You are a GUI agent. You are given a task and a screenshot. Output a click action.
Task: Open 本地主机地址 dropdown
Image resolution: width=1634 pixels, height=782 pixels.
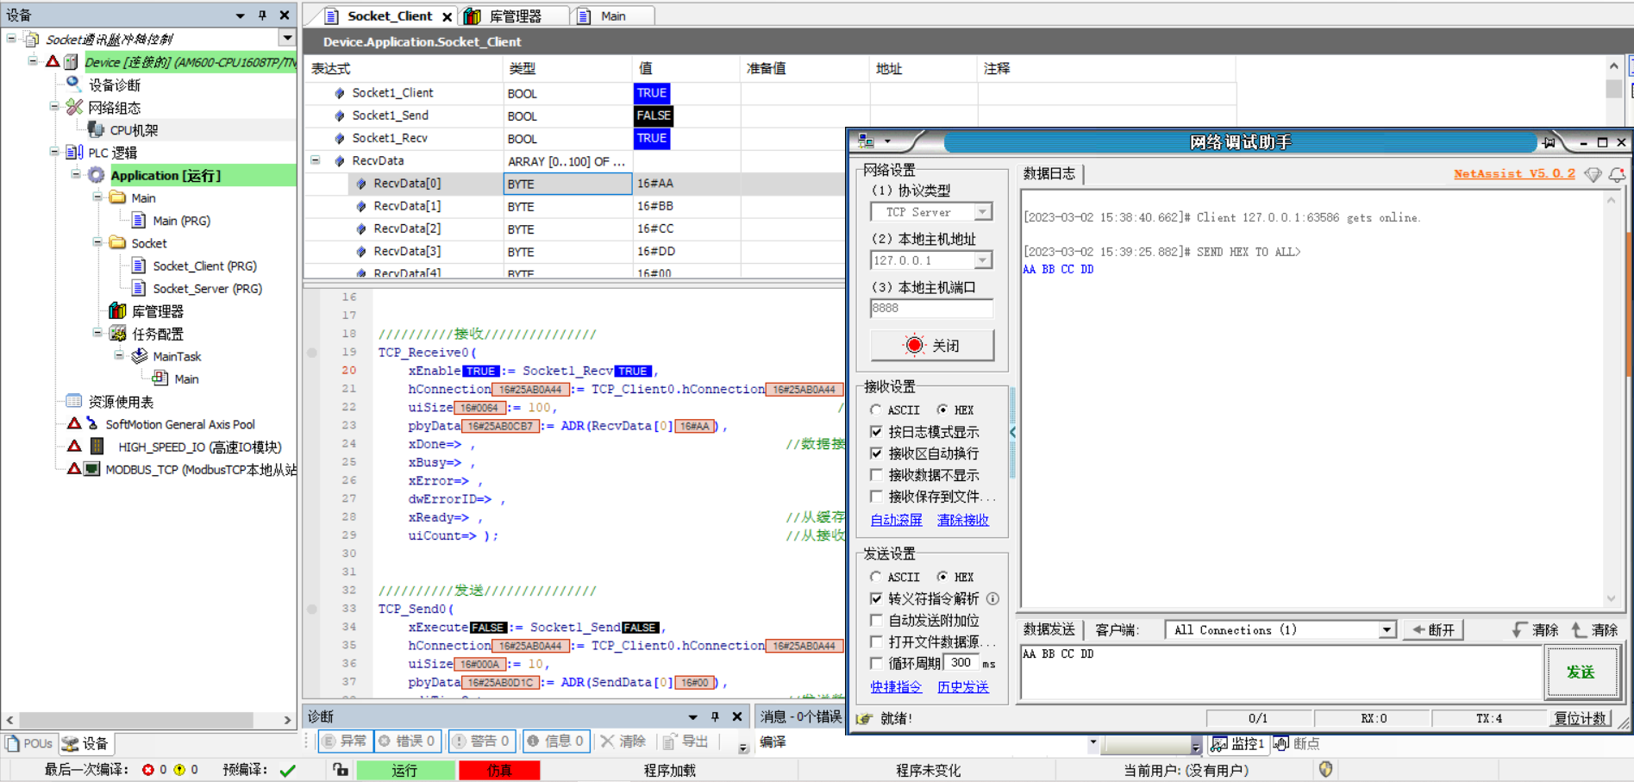click(x=983, y=260)
